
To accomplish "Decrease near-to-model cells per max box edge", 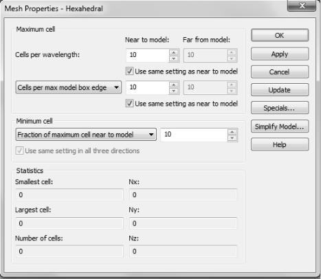I will pos(174,91).
